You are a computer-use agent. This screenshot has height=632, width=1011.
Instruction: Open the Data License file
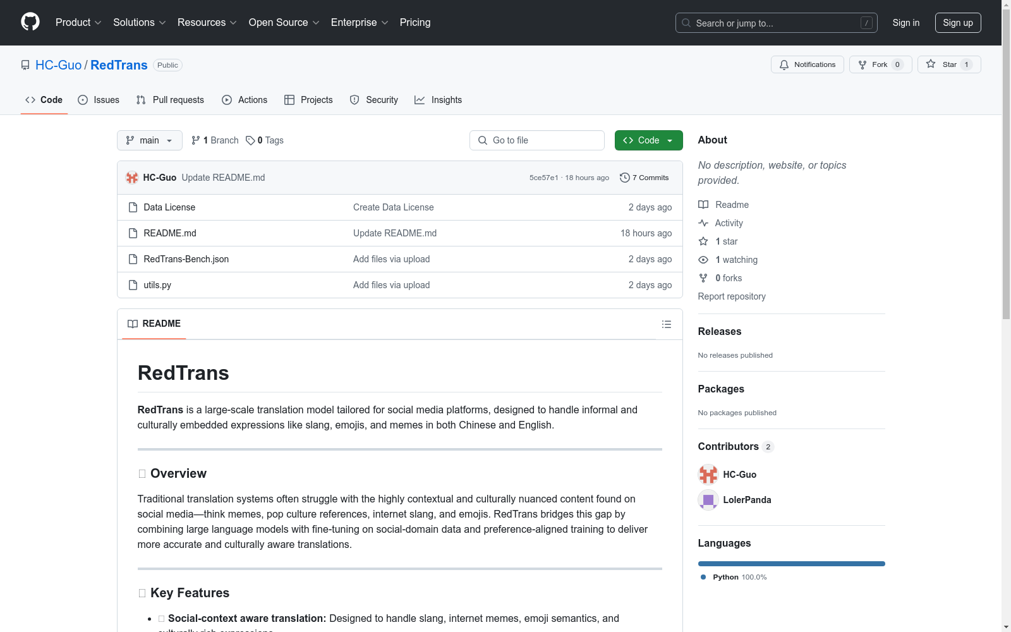(x=169, y=207)
